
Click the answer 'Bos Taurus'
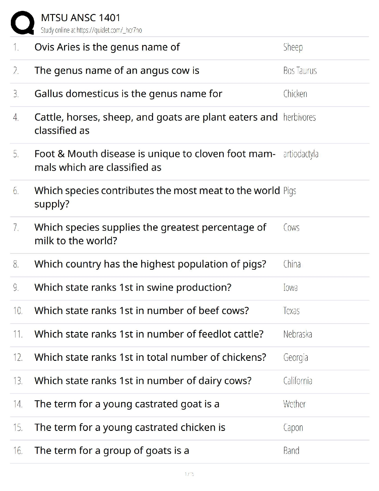[x=300, y=71]
